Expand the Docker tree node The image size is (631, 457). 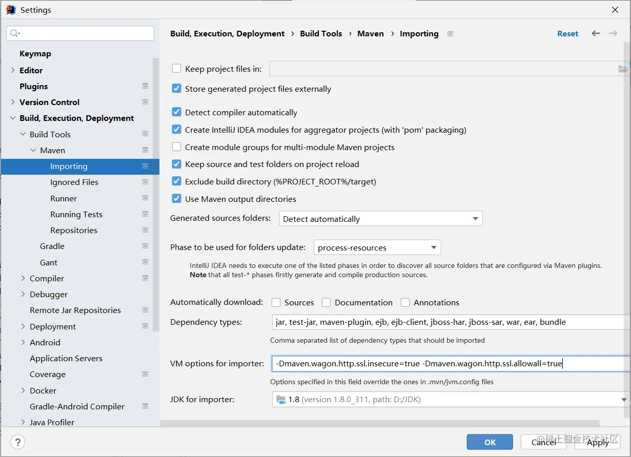point(23,390)
